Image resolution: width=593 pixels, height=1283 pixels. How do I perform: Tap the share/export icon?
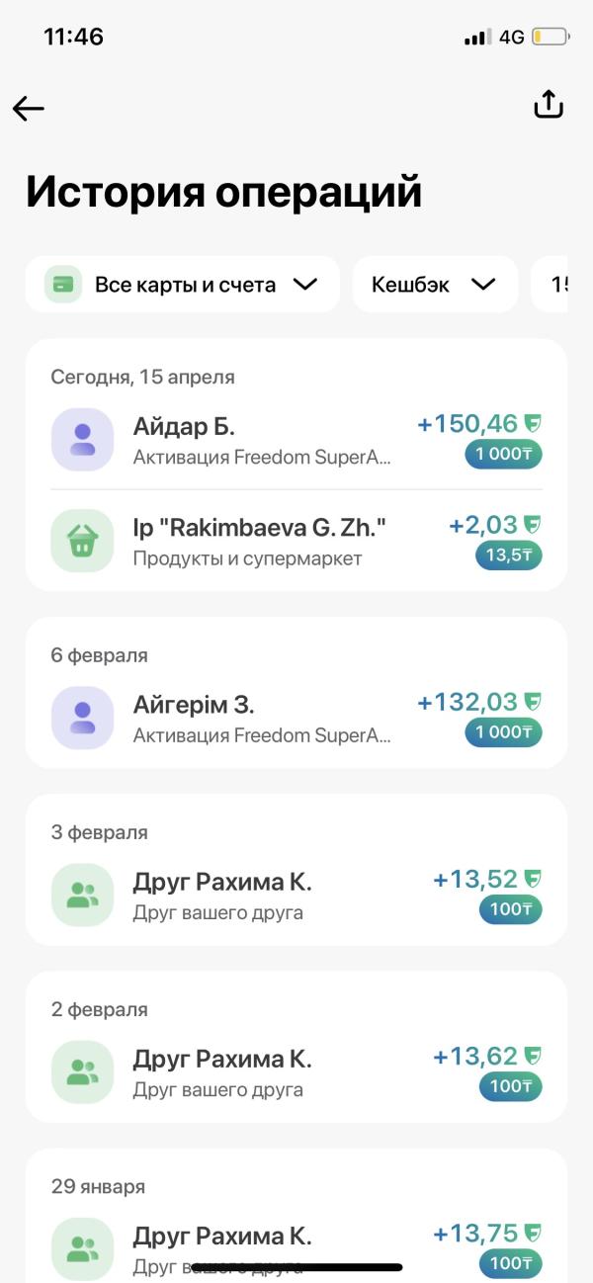549,105
